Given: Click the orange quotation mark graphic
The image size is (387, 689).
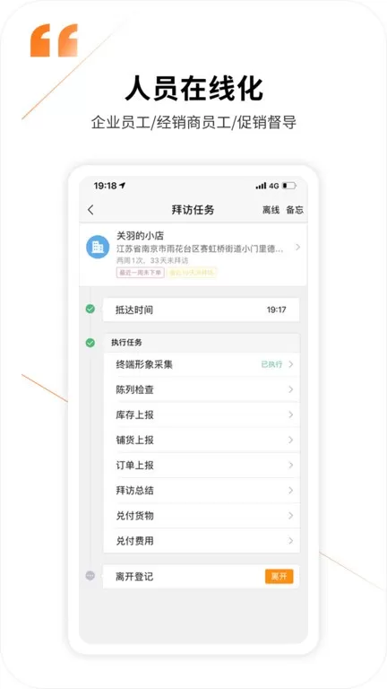Looking at the screenshot, I should pyautogui.click(x=54, y=40).
